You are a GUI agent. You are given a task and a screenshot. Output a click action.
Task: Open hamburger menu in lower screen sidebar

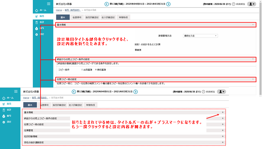coord(16,91)
